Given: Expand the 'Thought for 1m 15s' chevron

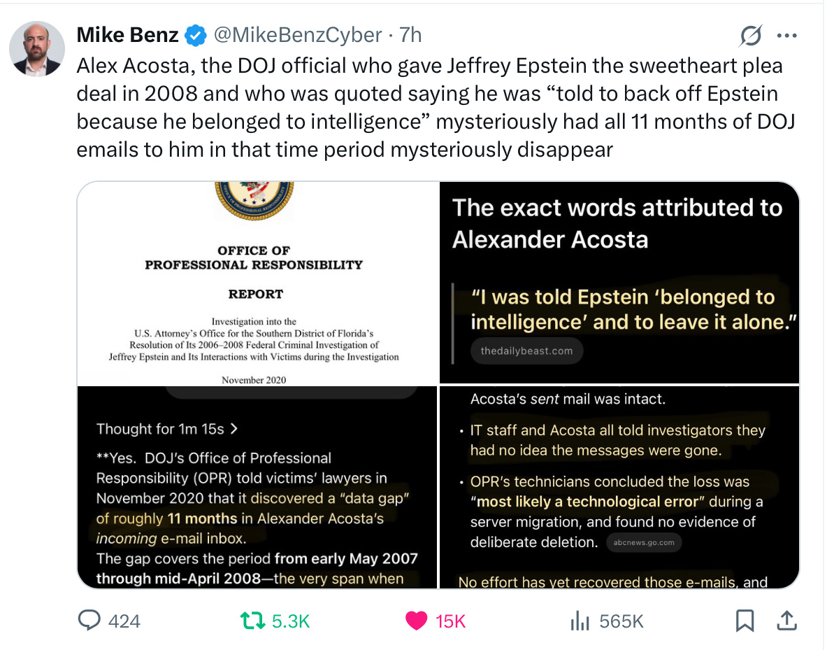Looking at the screenshot, I should tap(234, 428).
